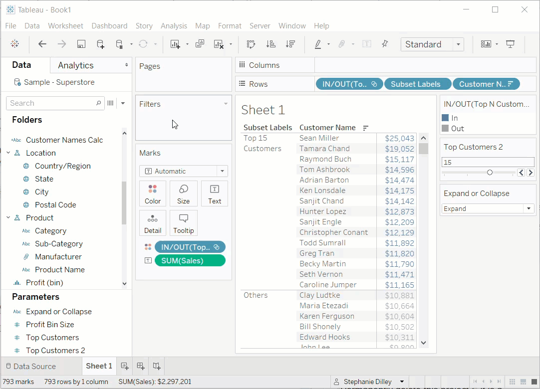Click the Tableau start page logo icon
Image resolution: width=540 pixels, height=389 pixels.
pyautogui.click(x=15, y=44)
